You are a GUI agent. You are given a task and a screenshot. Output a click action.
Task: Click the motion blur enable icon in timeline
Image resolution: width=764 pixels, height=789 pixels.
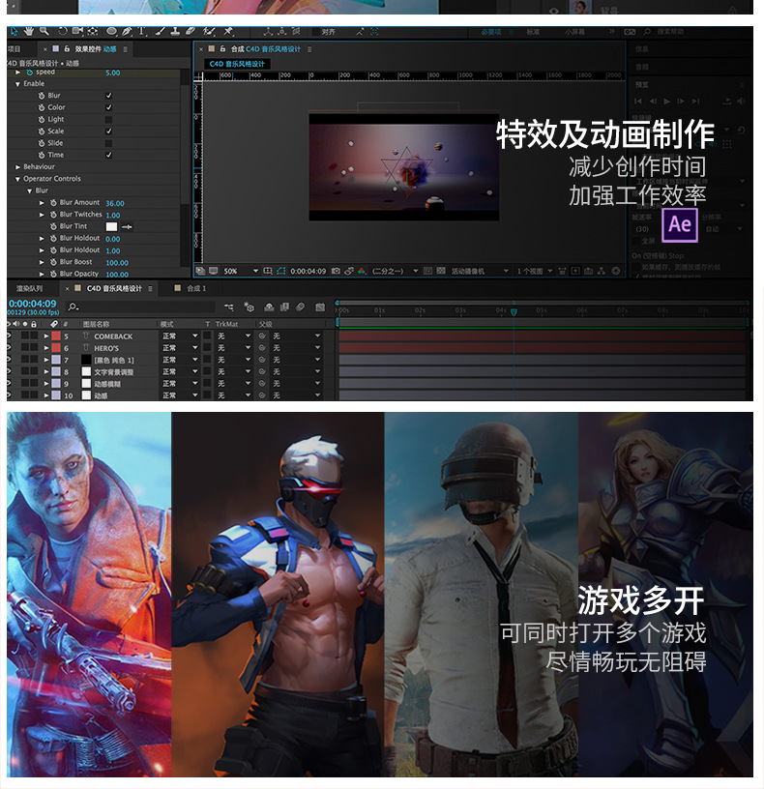(x=301, y=307)
